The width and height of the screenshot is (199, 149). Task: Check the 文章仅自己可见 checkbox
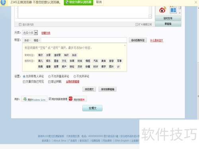24,82
